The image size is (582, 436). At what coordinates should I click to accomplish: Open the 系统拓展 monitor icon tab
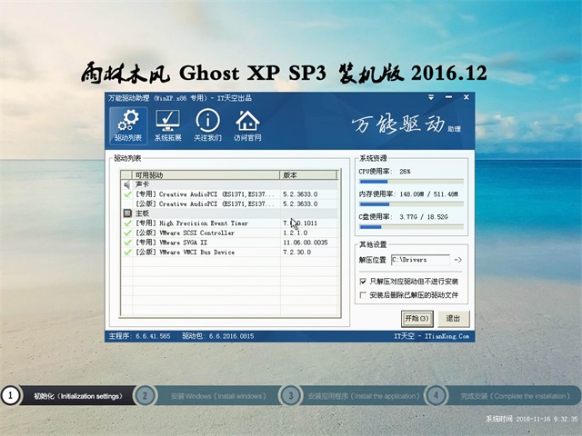tap(167, 125)
